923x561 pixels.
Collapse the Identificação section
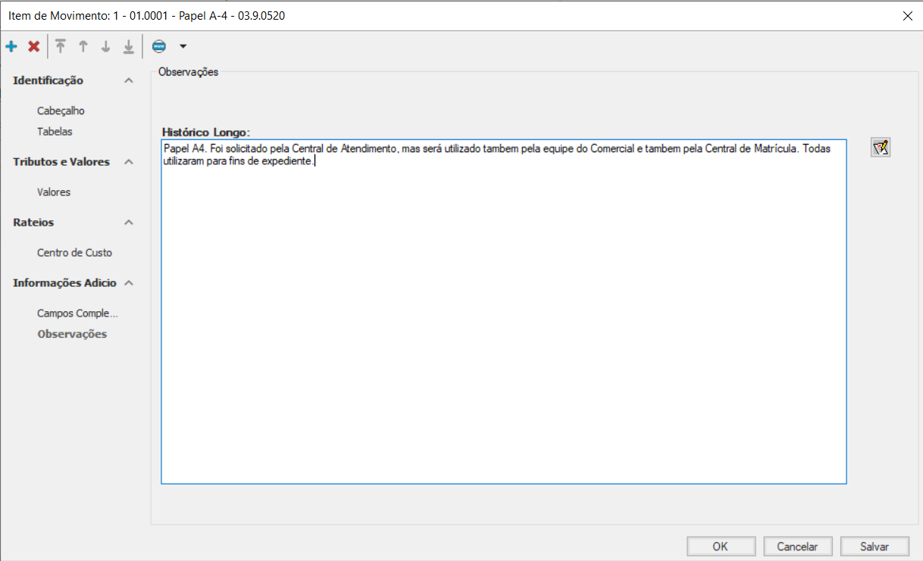pyautogui.click(x=129, y=80)
